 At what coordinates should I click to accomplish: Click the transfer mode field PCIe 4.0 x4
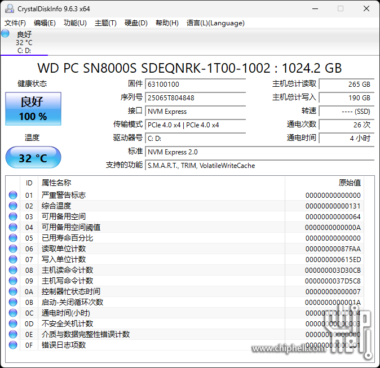coord(195,125)
